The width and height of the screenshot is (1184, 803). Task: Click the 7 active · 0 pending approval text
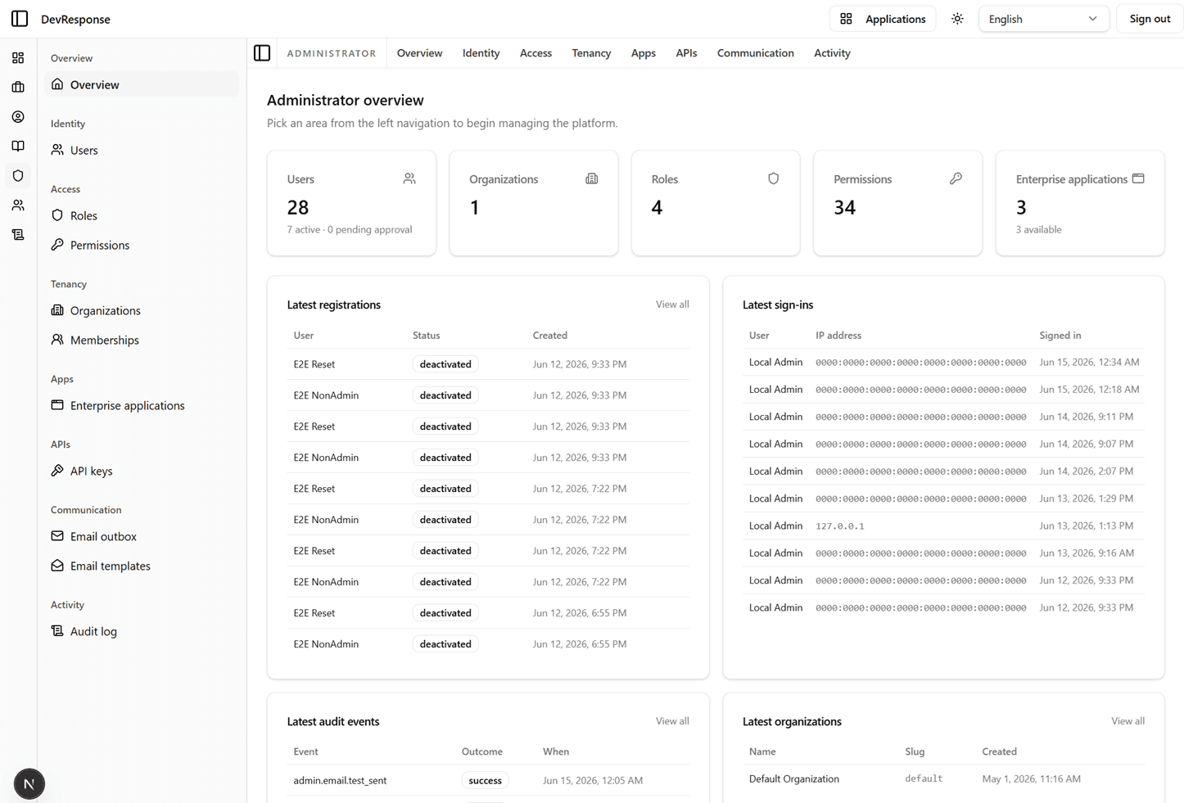coord(350,230)
